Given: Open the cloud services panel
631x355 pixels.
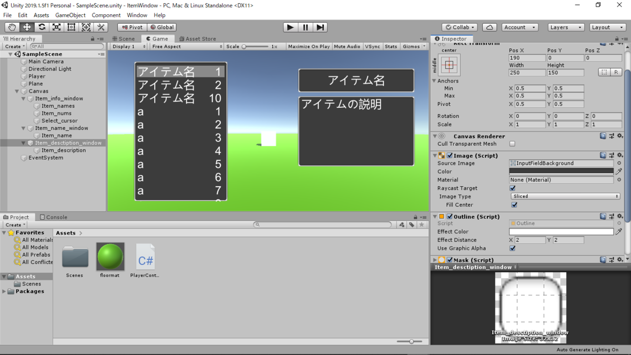Looking at the screenshot, I should [490, 27].
